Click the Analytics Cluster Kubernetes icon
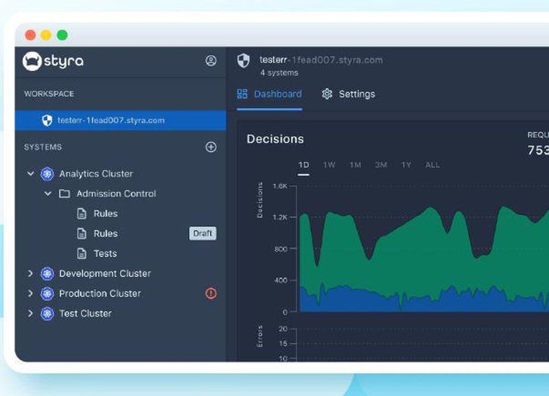Viewport: 549px width, 396px height. point(47,174)
